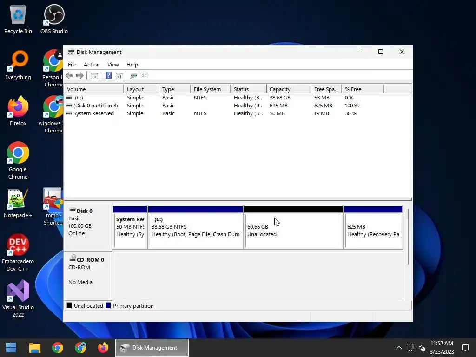Open the File menu
Image resolution: width=476 pixels, height=357 pixels.
pyautogui.click(x=72, y=65)
